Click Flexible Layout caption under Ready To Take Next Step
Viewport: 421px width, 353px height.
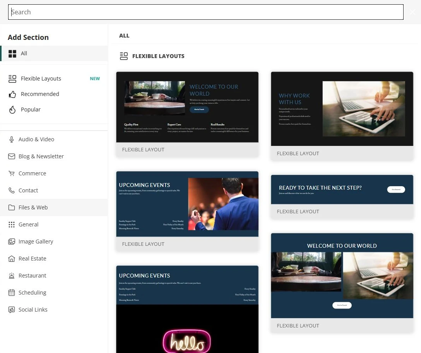pos(298,211)
